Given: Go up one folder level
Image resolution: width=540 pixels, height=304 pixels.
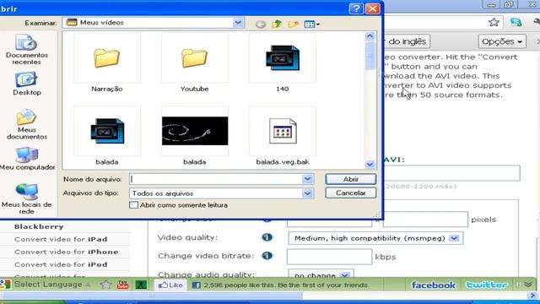Looking at the screenshot, I should [x=277, y=24].
